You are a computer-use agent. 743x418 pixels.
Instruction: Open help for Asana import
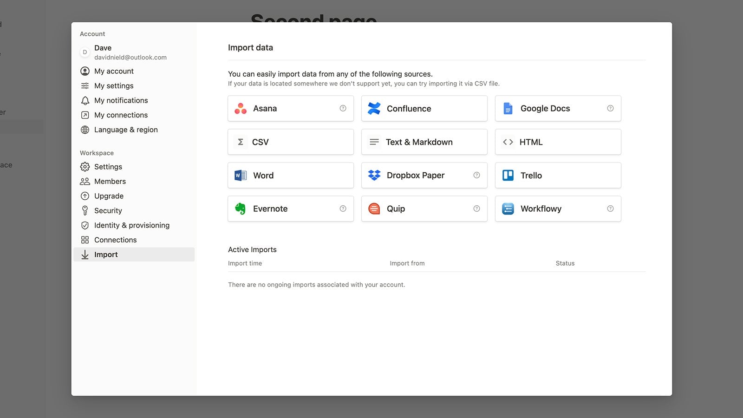click(x=343, y=108)
